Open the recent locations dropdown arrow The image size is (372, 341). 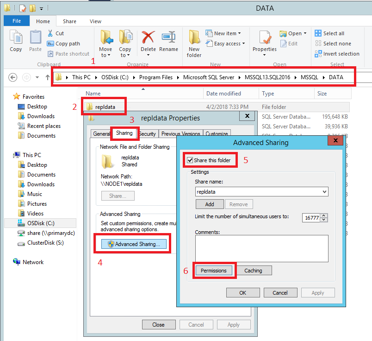pos(37,77)
